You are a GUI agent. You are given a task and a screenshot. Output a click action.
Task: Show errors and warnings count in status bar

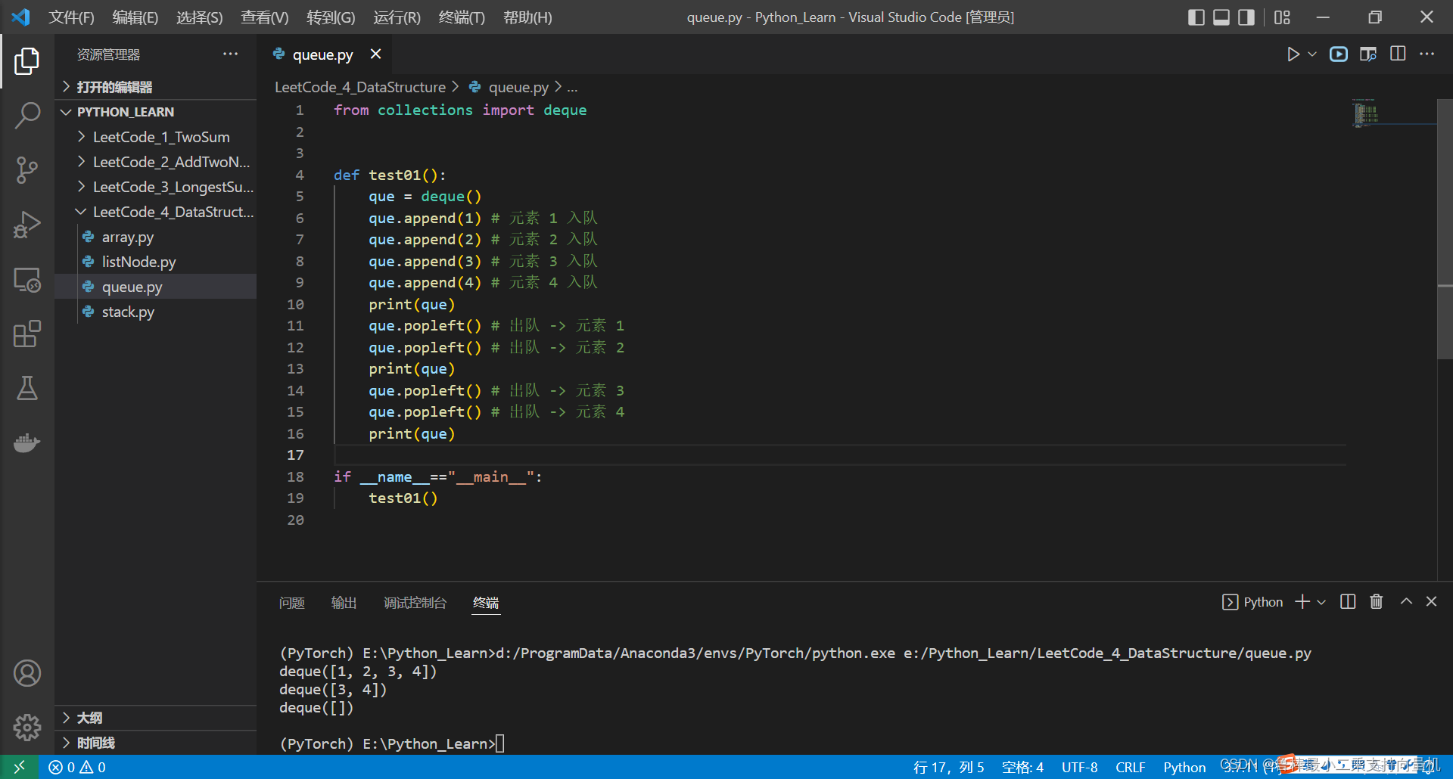pyautogui.click(x=77, y=767)
